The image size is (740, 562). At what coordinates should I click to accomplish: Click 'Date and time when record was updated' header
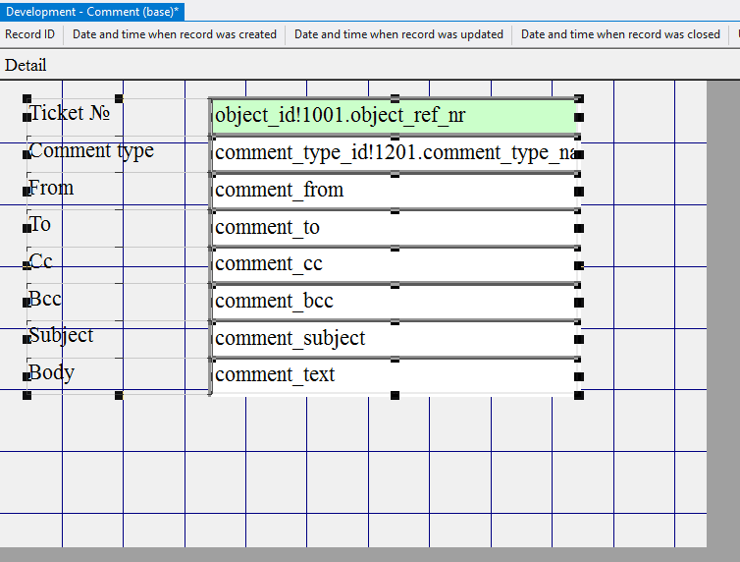tap(398, 34)
